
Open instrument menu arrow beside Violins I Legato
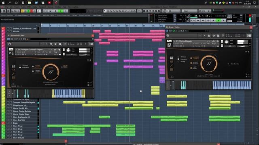coord(174,41)
